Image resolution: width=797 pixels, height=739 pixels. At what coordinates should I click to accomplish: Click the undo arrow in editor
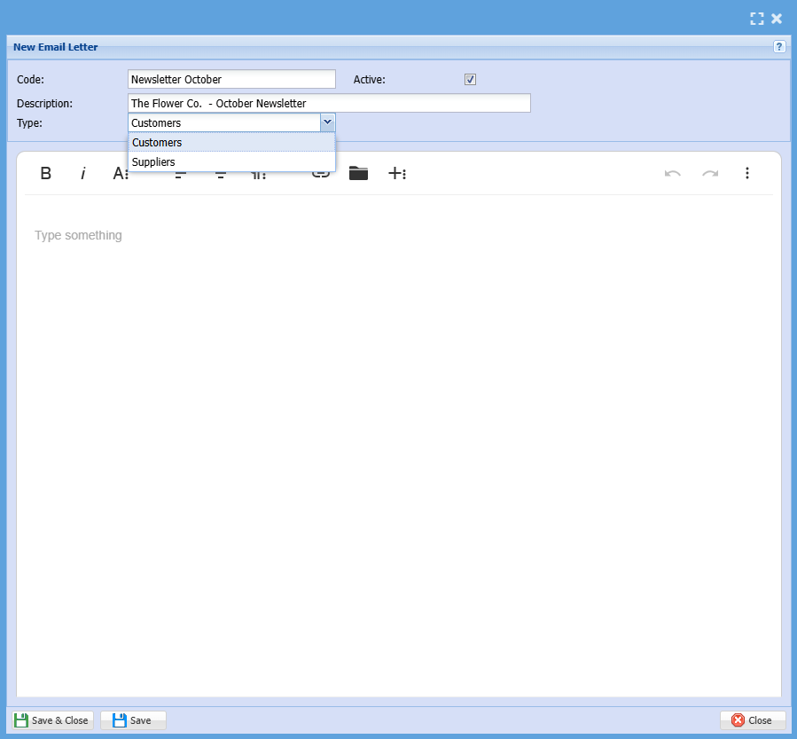click(x=673, y=173)
